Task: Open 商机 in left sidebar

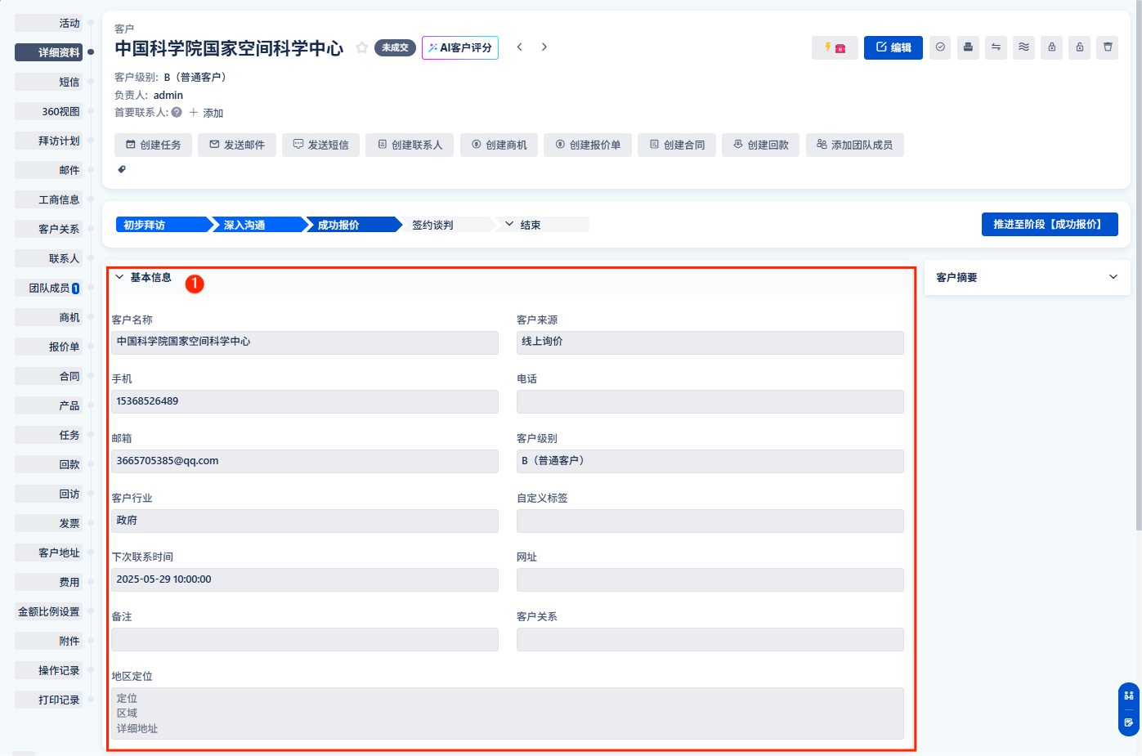Action: click(48, 317)
